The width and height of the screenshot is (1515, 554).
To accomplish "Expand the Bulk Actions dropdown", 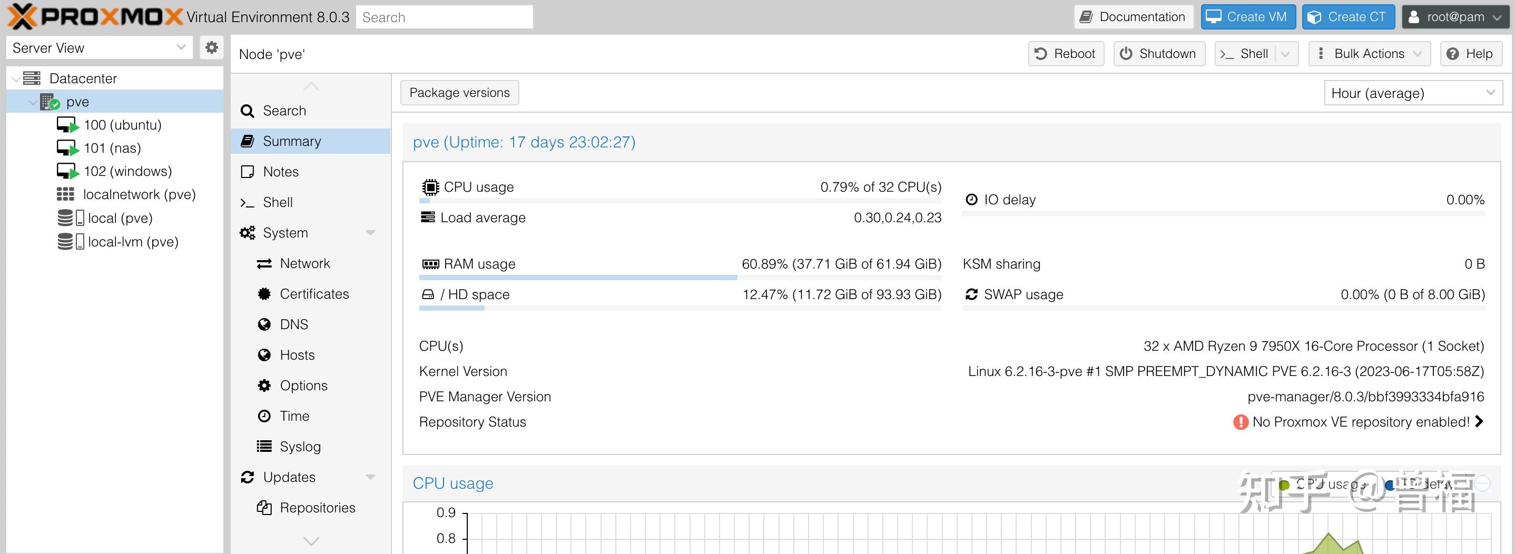I will pyautogui.click(x=1368, y=54).
